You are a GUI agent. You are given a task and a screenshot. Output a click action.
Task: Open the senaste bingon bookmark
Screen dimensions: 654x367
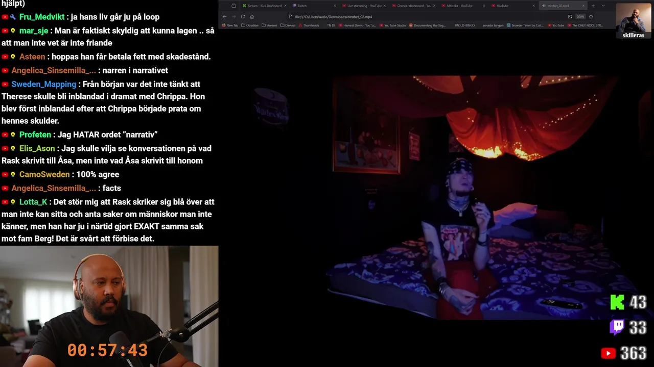click(493, 25)
